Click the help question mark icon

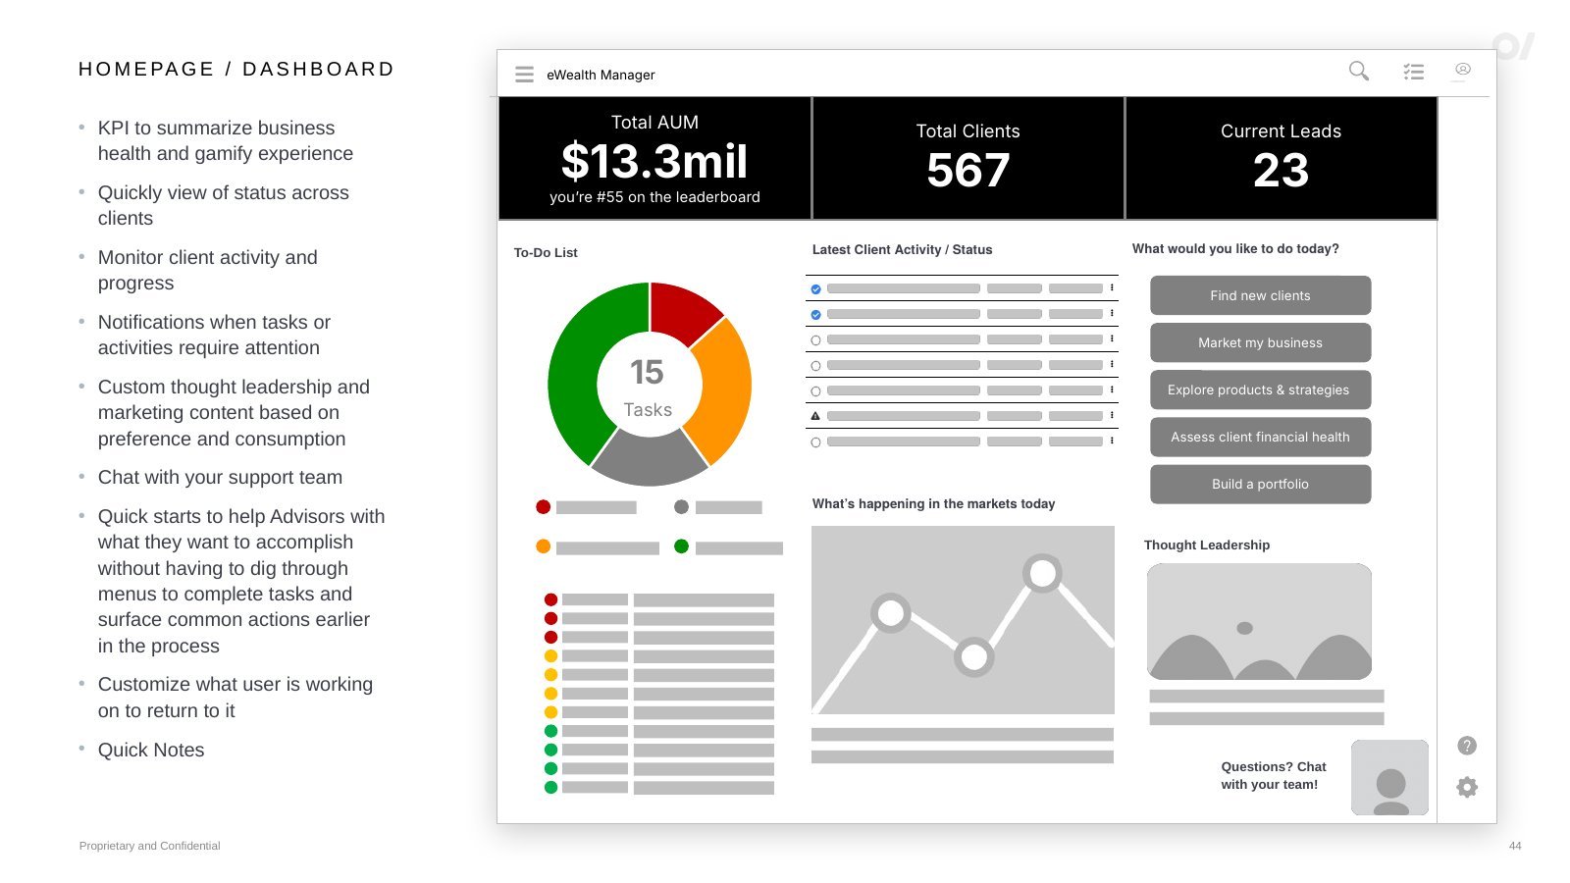point(1467,746)
